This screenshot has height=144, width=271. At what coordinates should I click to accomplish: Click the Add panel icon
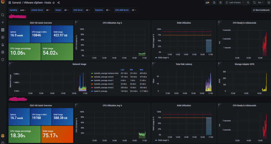pos(207,3)
